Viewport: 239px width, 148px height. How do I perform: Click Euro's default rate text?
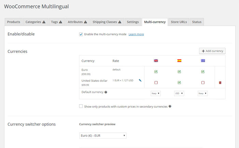116,70
